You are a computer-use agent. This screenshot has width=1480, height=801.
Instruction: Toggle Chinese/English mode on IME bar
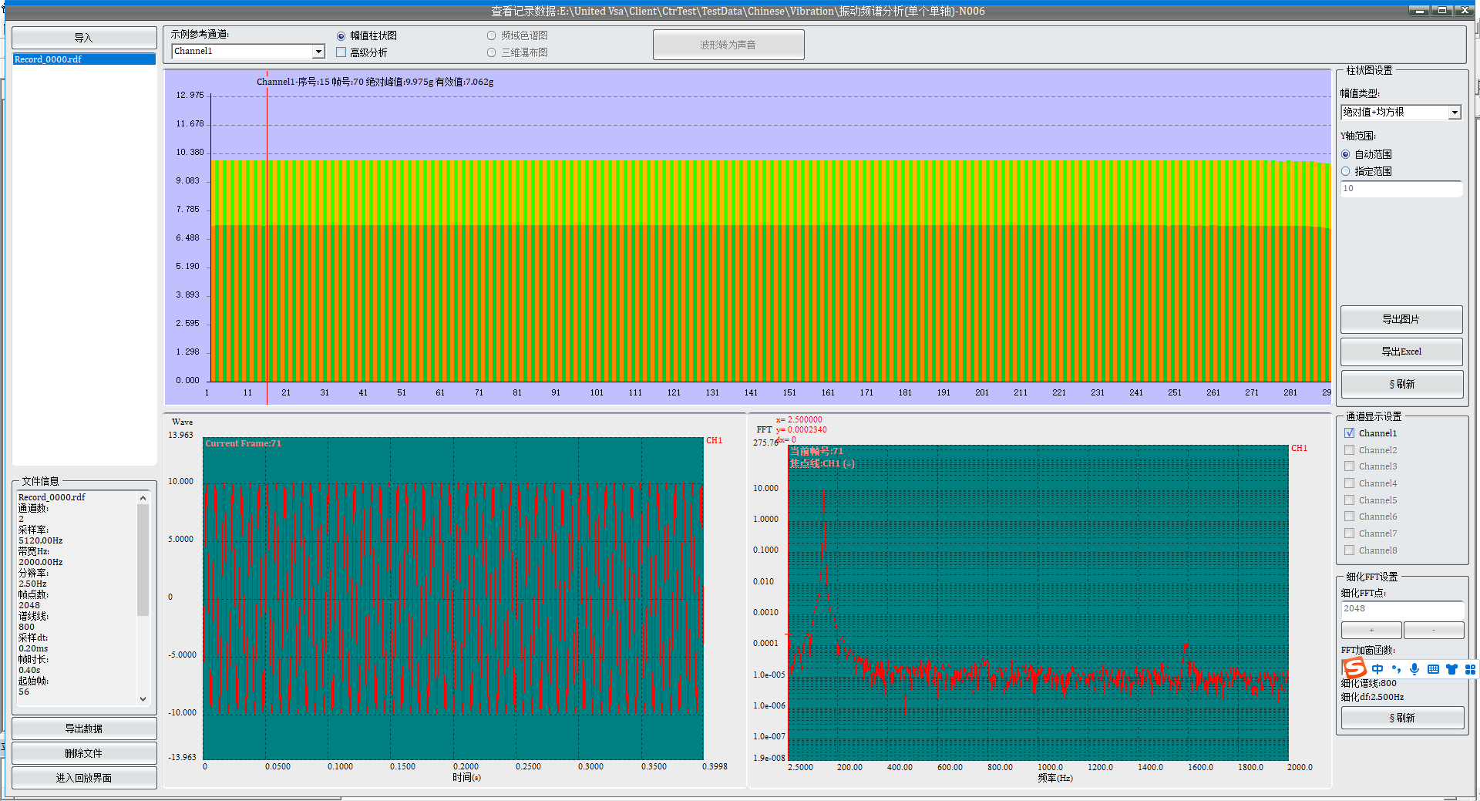(x=1377, y=669)
